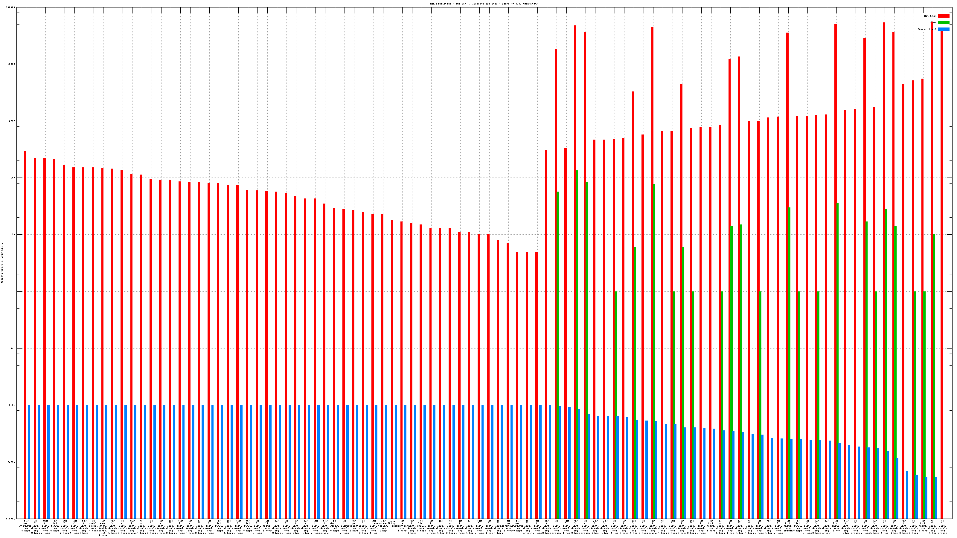Screen dimensions: 957x538
Task: Click the 10 y-axis tick label
Action: click(x=13, y=235)
